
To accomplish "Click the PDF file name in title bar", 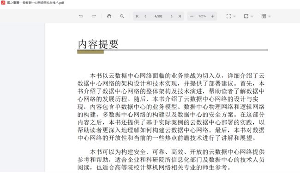I will coord(36,3).
